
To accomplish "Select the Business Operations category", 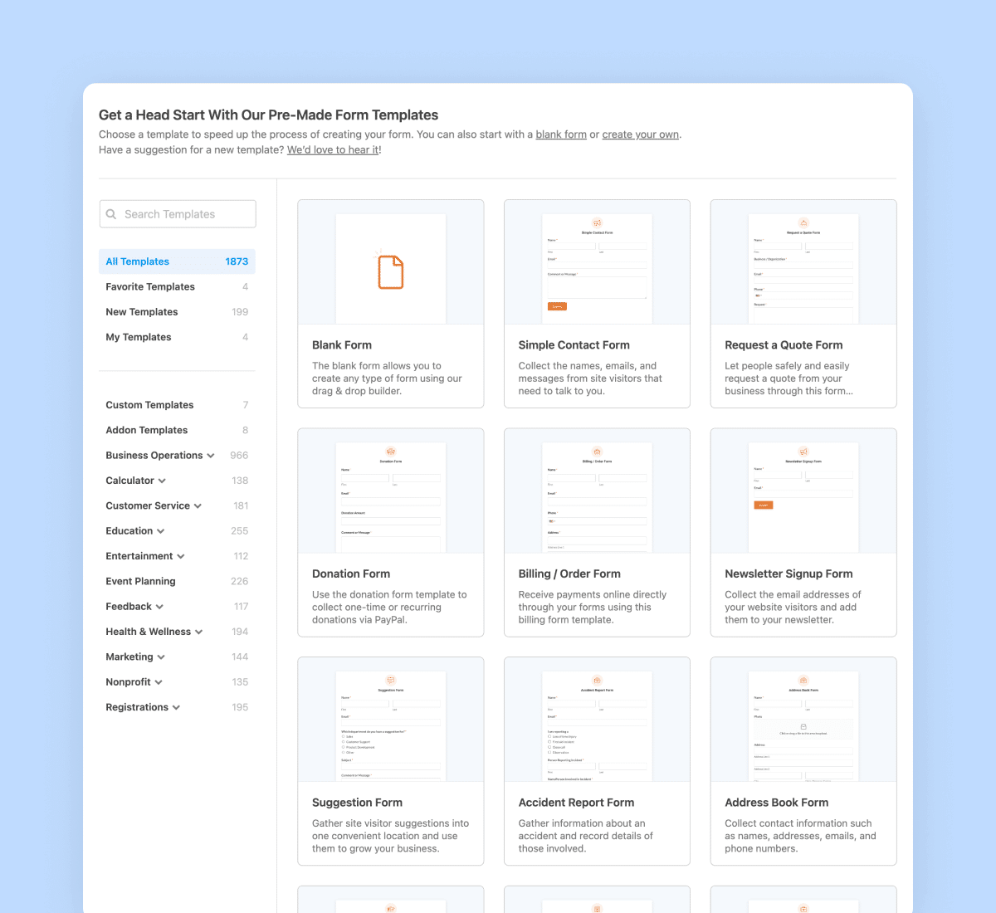I will 154,455.
